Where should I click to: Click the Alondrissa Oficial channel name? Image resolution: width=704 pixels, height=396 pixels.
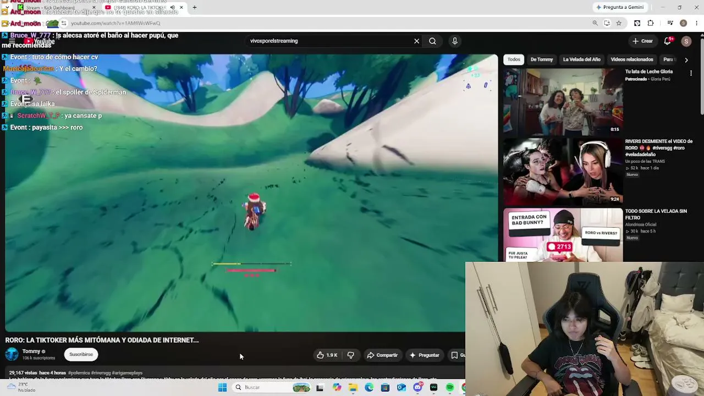(x=641, y=224)
